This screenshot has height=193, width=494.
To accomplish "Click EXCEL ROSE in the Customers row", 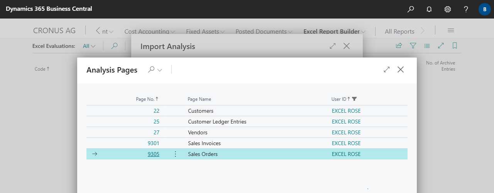I will 346,111.
